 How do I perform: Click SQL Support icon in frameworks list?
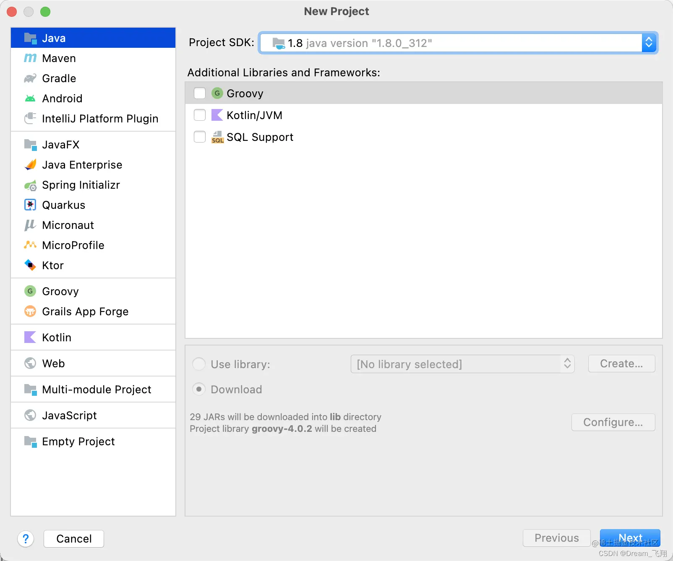[217, 137]
